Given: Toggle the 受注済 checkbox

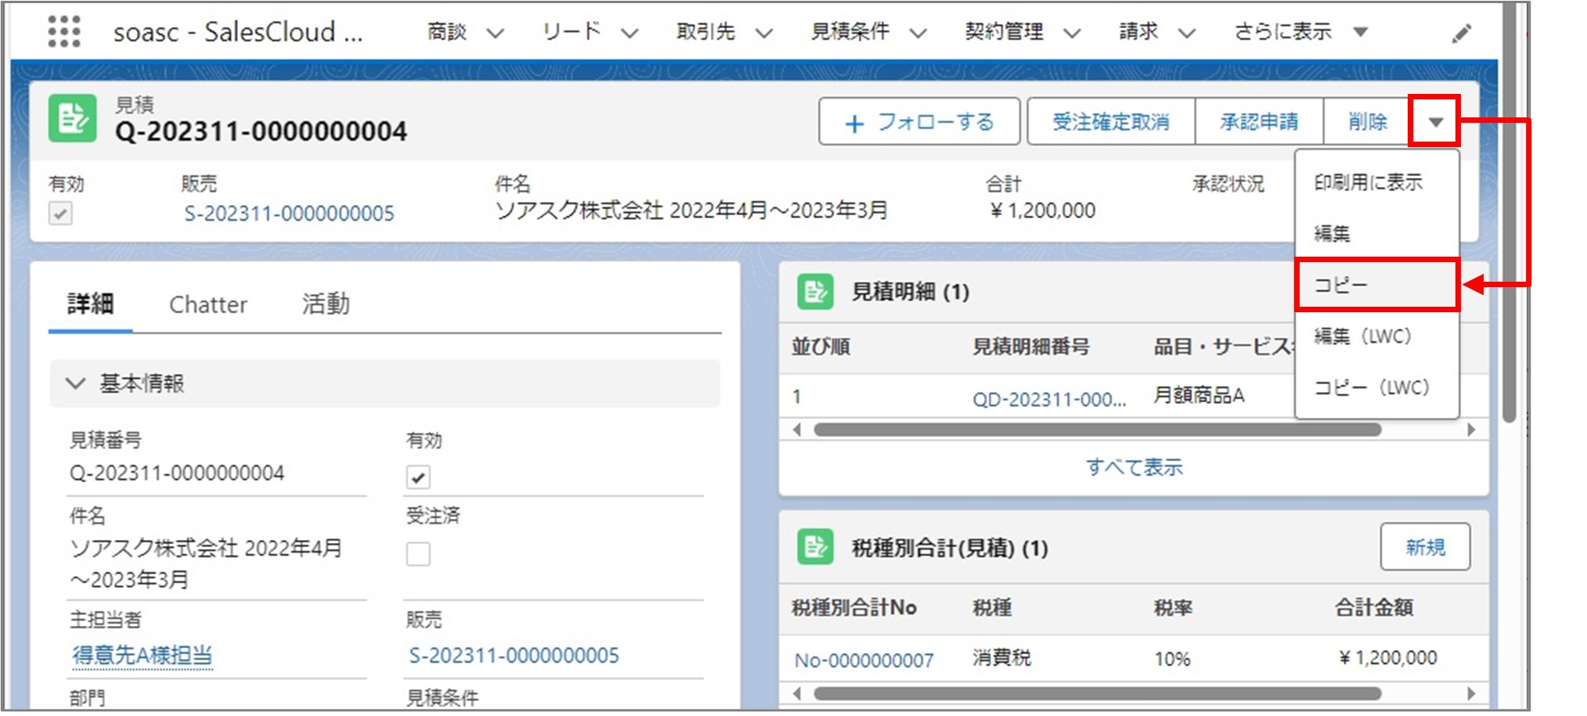Looking at the screenshot, I should 418,553.
